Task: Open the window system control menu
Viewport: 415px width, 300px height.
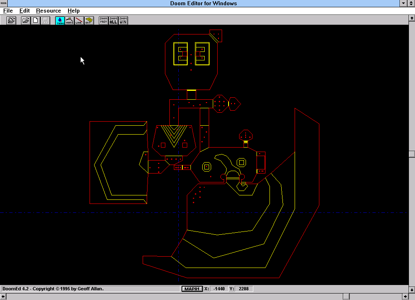Action: pyautogui.click(x=4, y=4)
